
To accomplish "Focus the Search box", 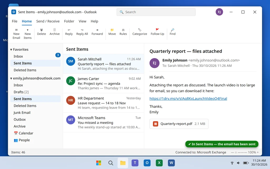I will (156, 12).
